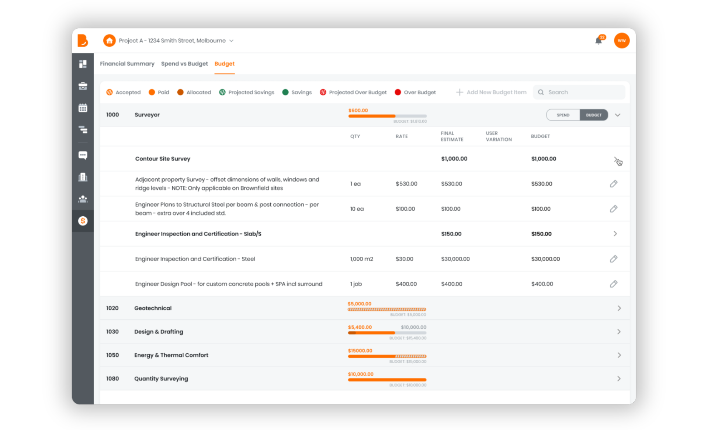Click the Savings legend label
708x430 pixels.
(x=301, y=92)
